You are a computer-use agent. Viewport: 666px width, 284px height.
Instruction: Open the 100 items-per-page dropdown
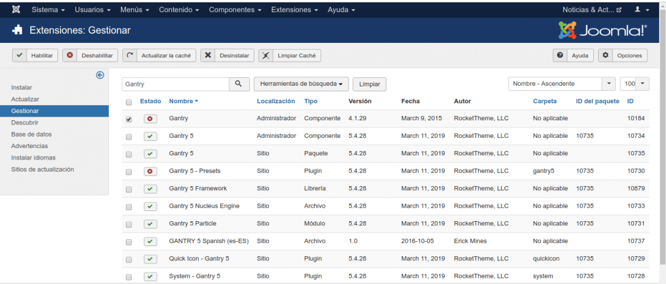coord(635,84)
